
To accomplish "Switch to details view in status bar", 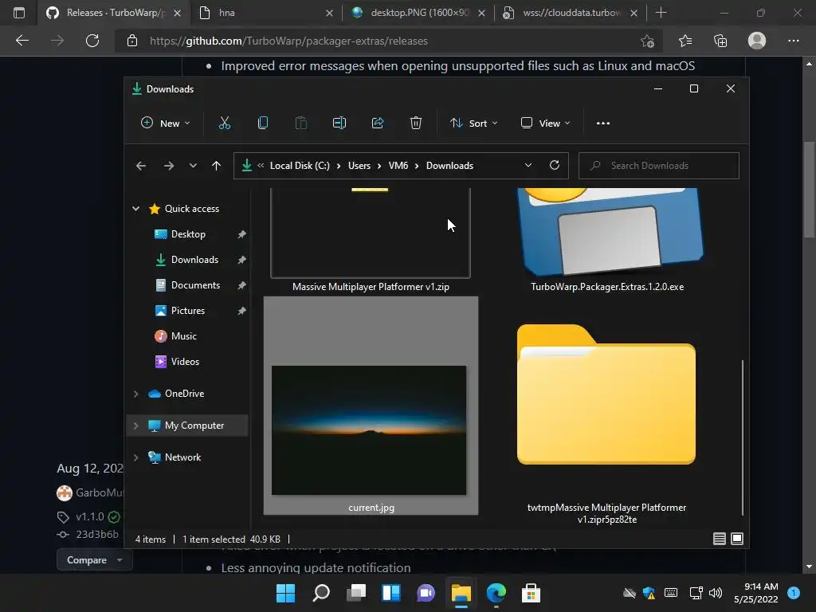I will pyautogui.click(x=720, y=539).
